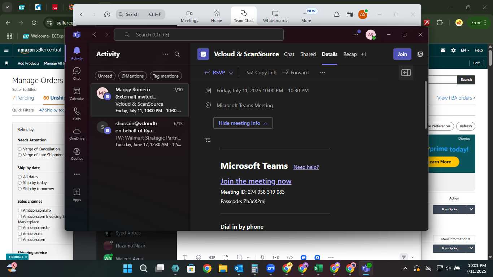Open Whiteboards tab in Zoom
The image size is (493, 277).
275,16
